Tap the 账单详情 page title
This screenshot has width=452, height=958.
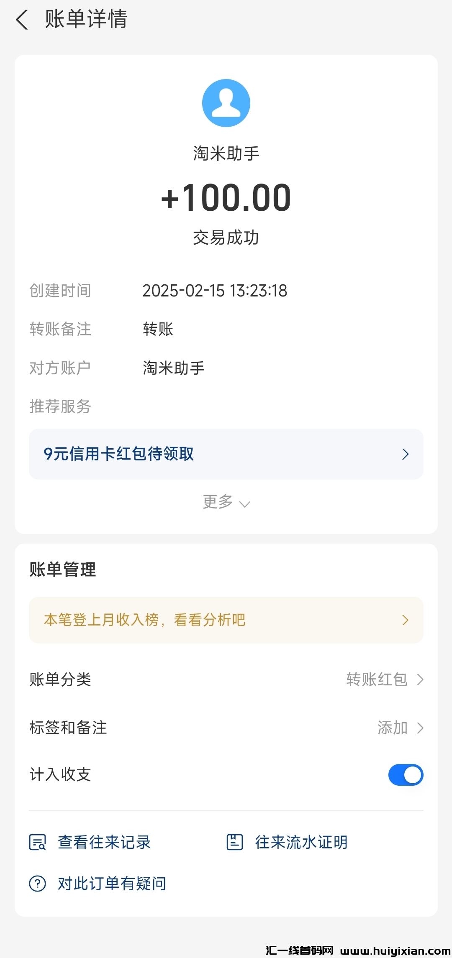86,20
